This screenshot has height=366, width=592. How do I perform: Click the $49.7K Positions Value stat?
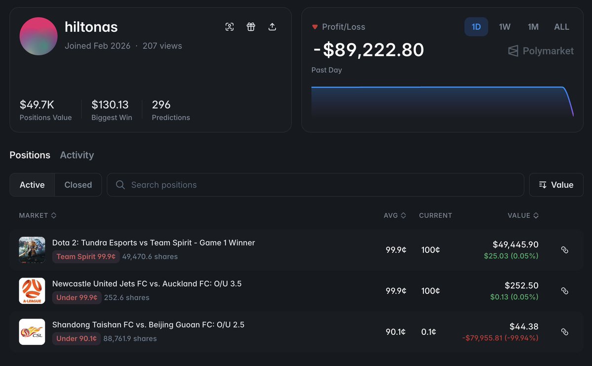[x=45, y=110]
